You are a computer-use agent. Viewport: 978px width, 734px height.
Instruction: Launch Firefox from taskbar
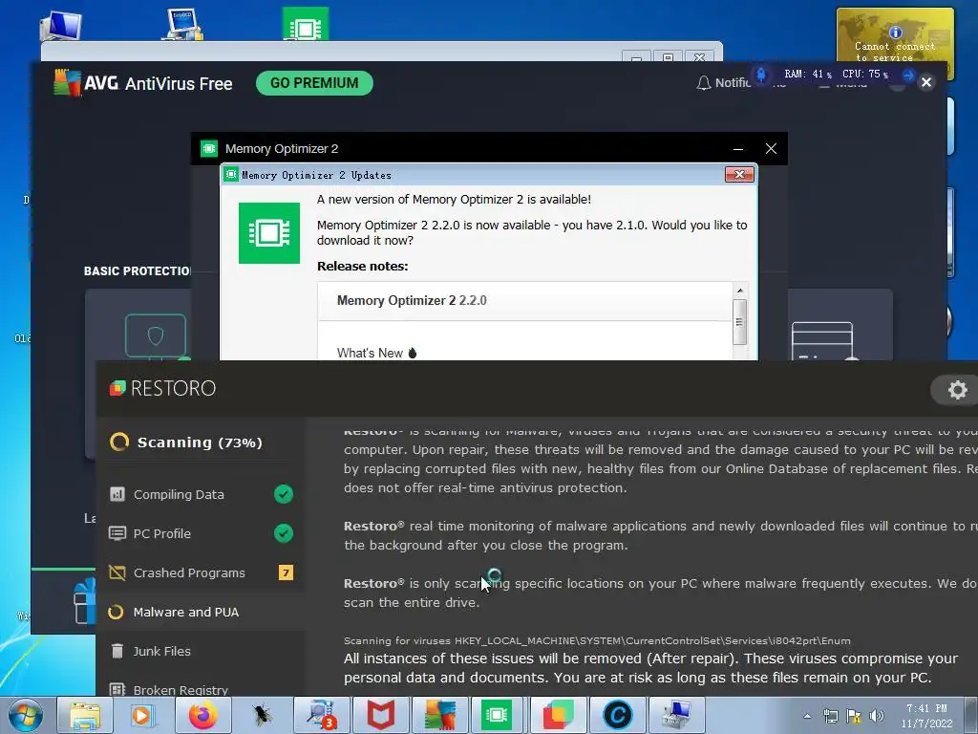coord(202,715)
